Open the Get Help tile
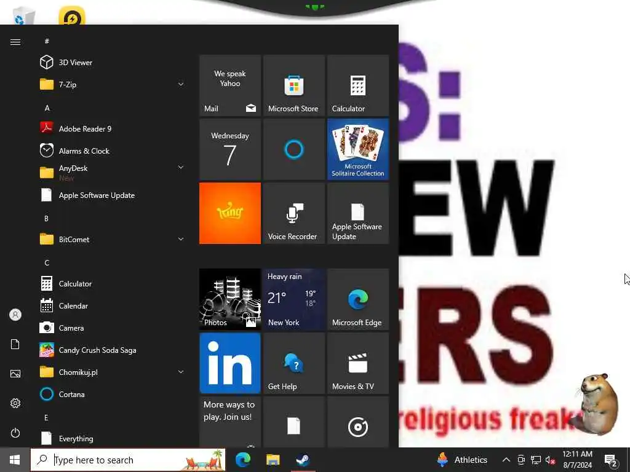The height and width of the screenshot is (472, 630). (x=294, y=363)
